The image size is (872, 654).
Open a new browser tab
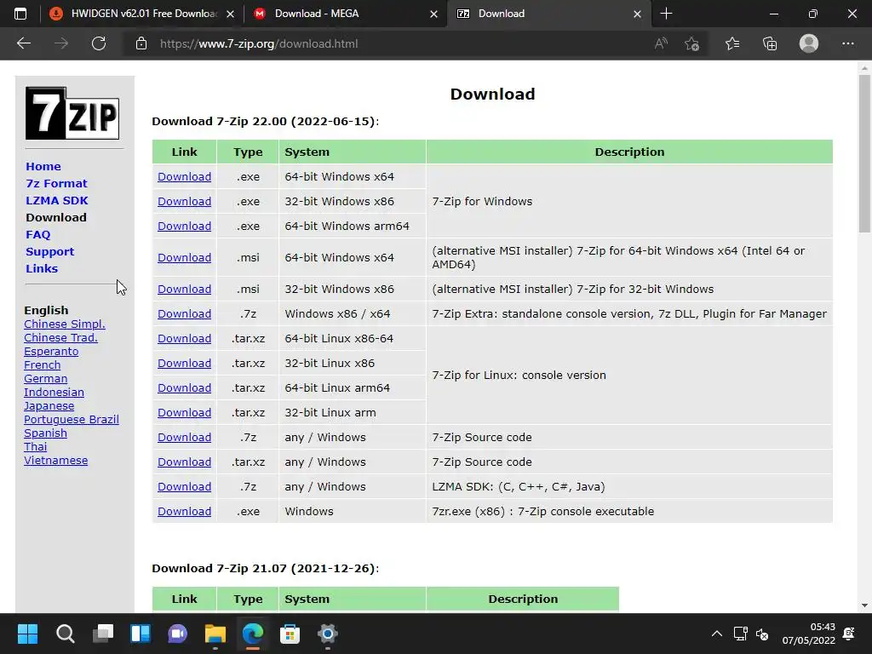(666, 14)
